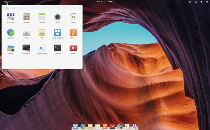Open the notifications bell indicator
Screen dimensions: 210x130
coord(201,2)
